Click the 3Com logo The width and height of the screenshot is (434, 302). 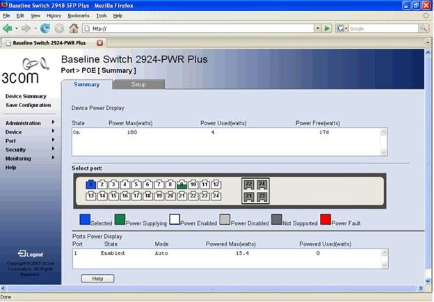(x=25, y=70)
